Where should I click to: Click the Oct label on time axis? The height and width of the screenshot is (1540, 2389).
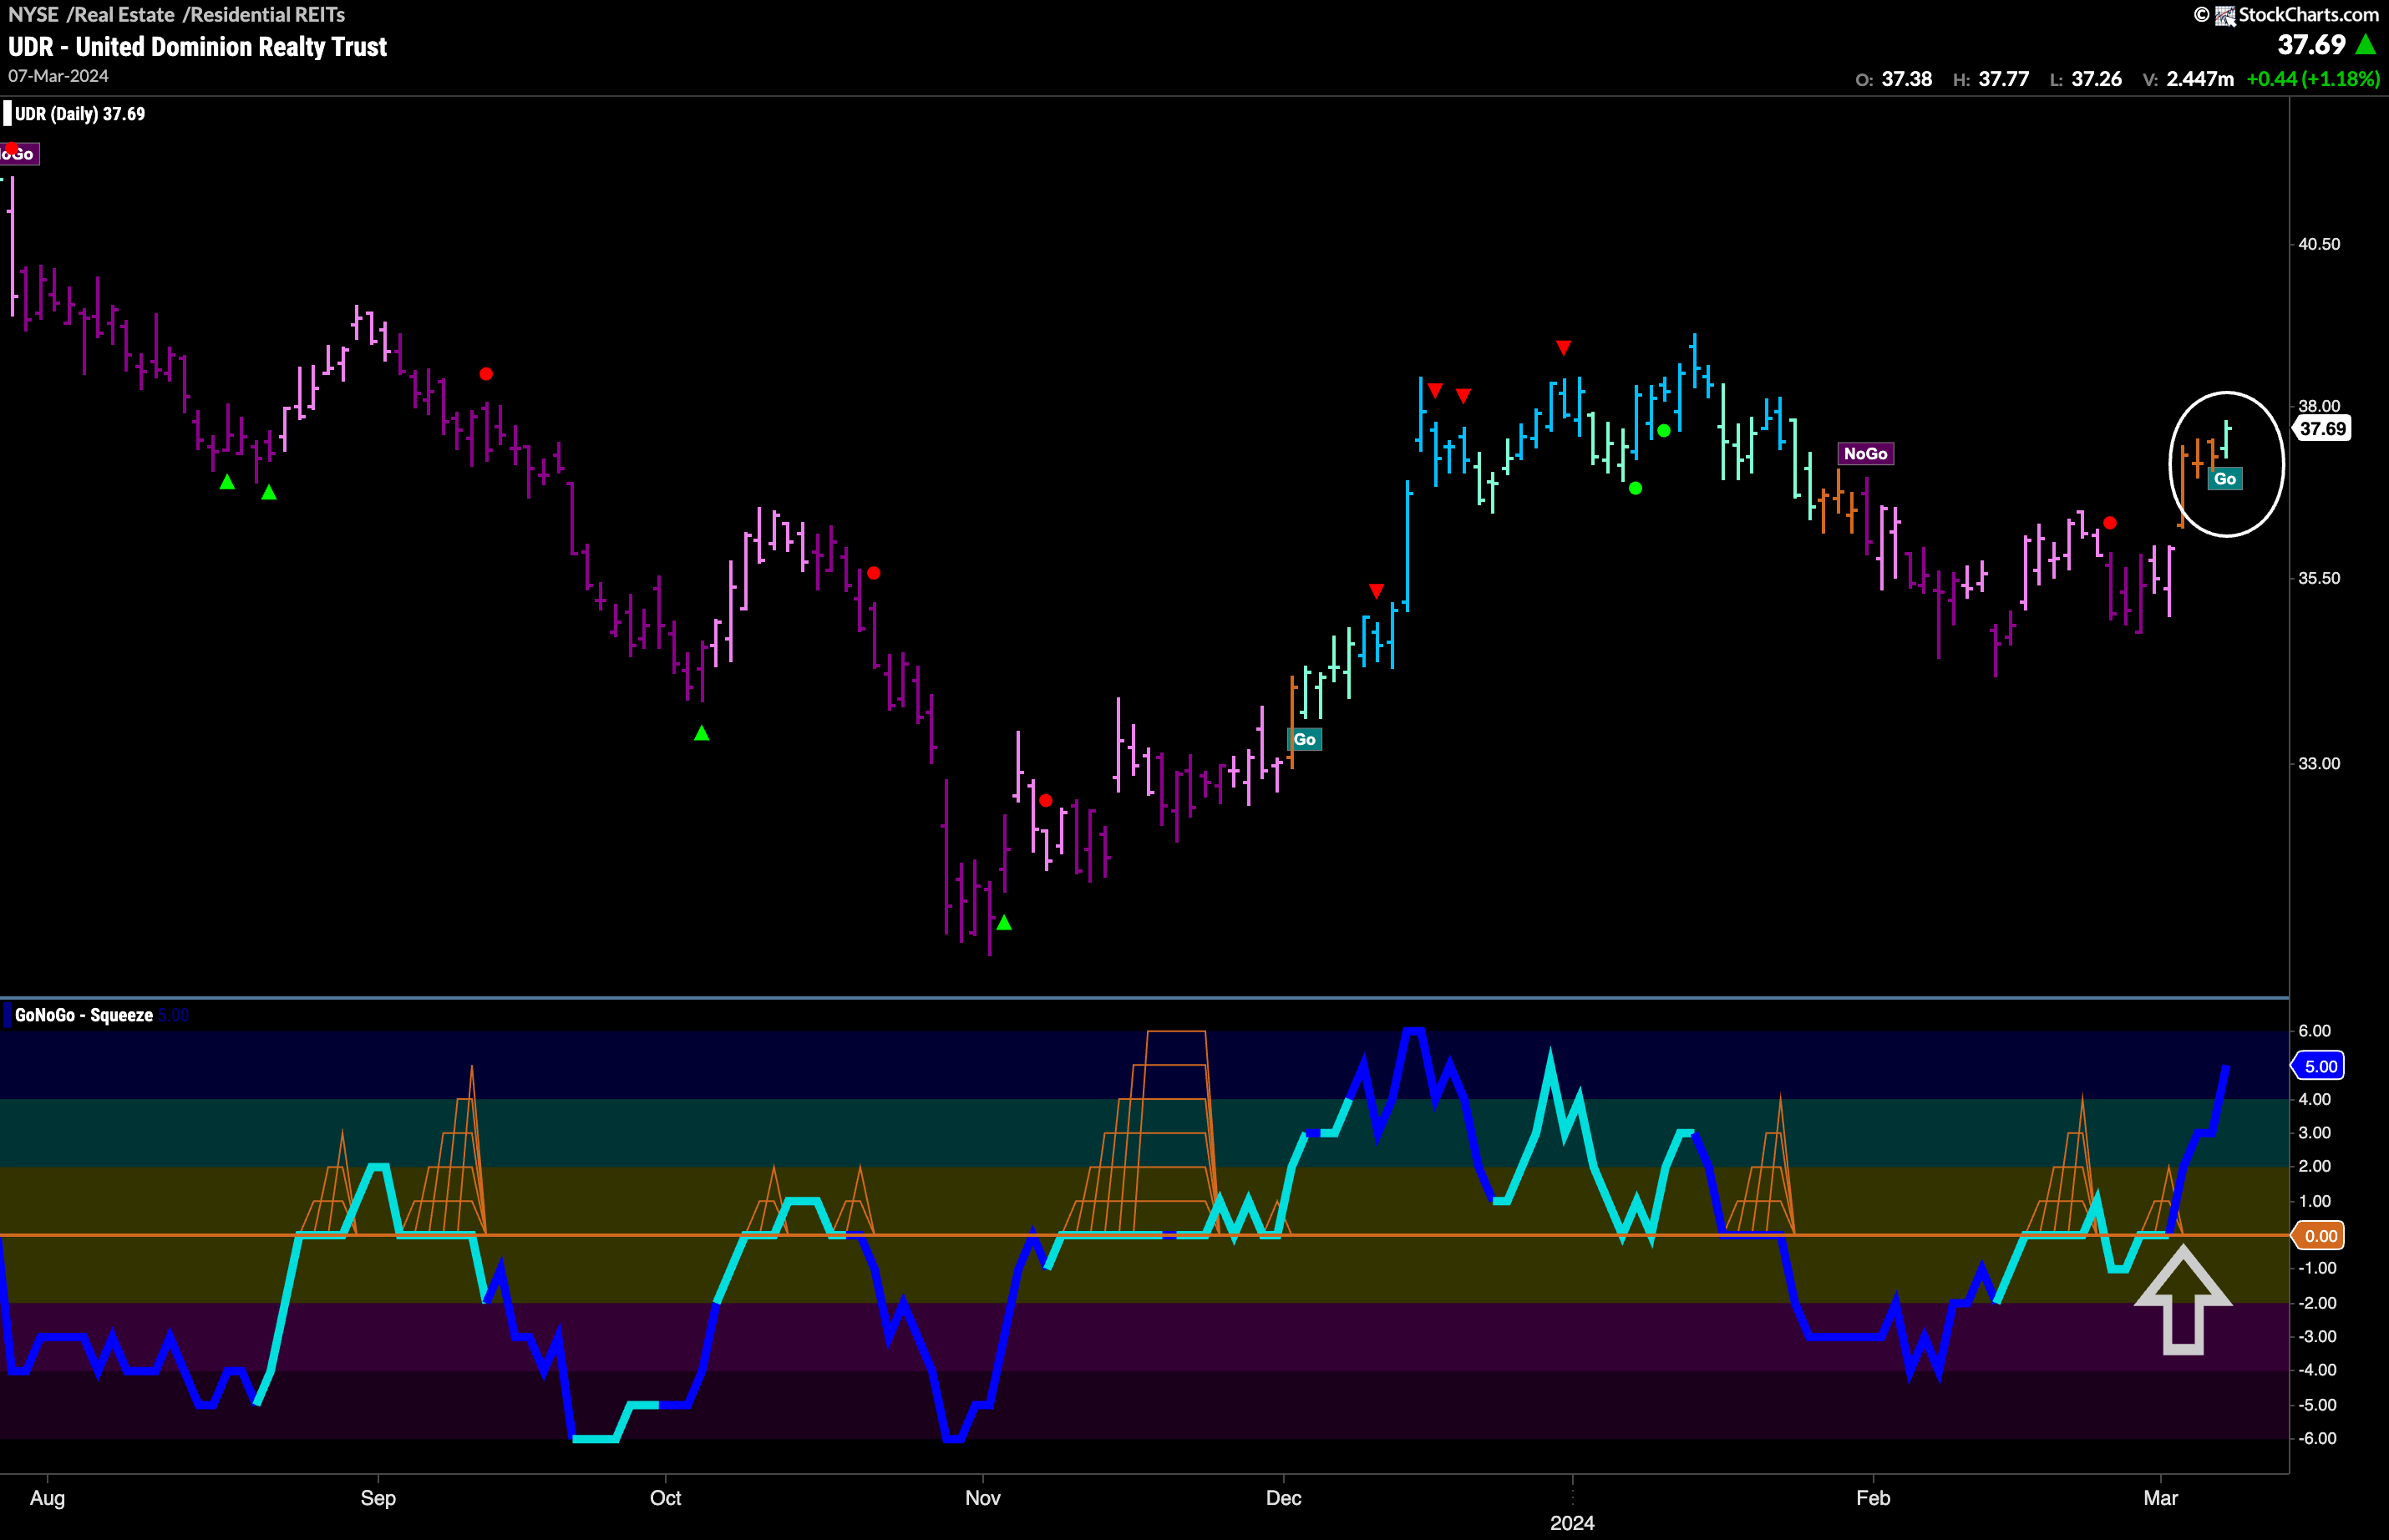point(665,1498)
